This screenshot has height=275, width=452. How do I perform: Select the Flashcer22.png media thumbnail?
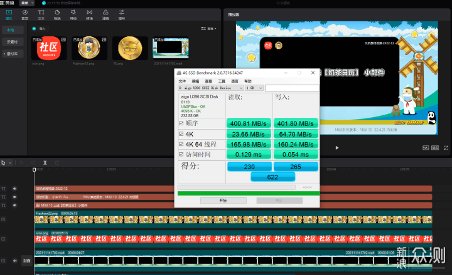tap(89, 48)
